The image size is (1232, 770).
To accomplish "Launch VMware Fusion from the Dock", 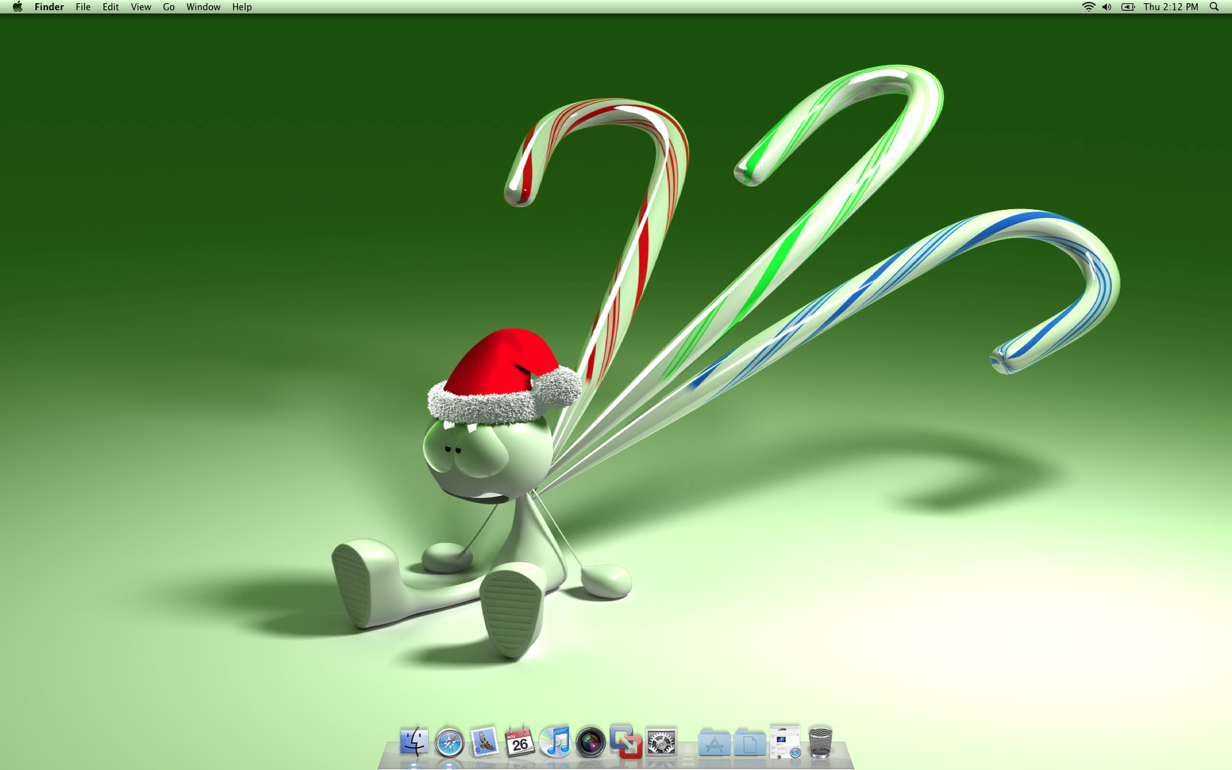I will pyautogui.click(x=626, y=742).
